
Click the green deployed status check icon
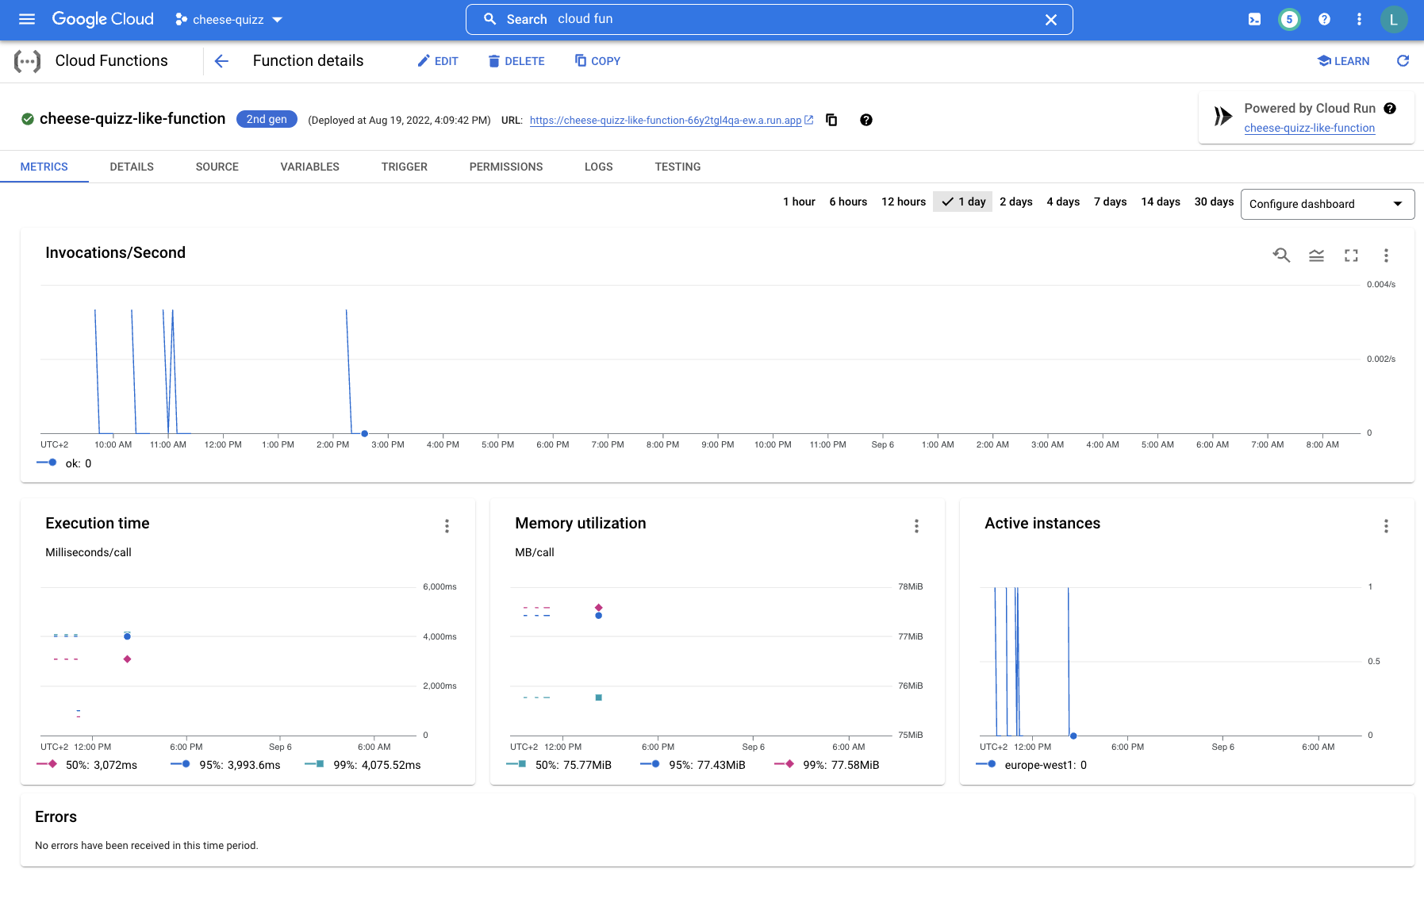pyautogui.click(x=28, y=119)
